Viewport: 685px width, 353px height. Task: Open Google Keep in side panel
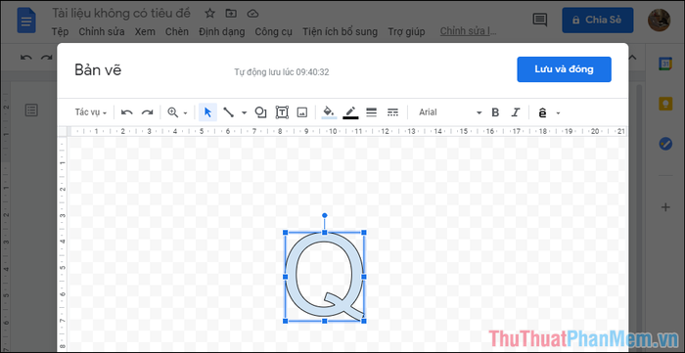tap(665, 104)
